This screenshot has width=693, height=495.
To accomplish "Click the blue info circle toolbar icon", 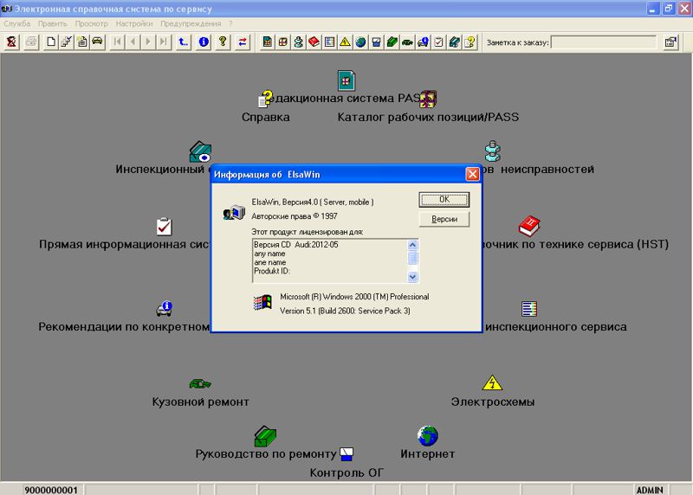I will coord(204,42).
